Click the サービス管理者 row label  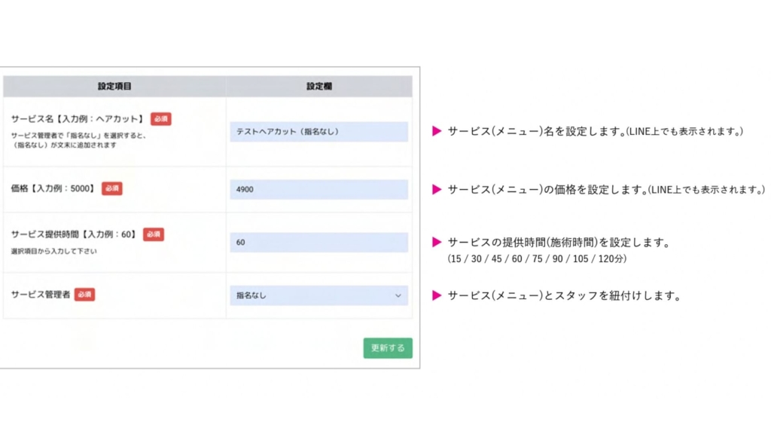tap(41, 295)
